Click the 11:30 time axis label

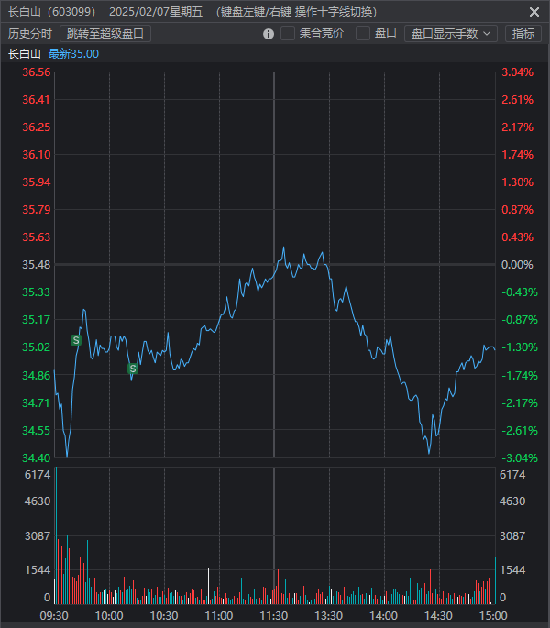point(274,615)
